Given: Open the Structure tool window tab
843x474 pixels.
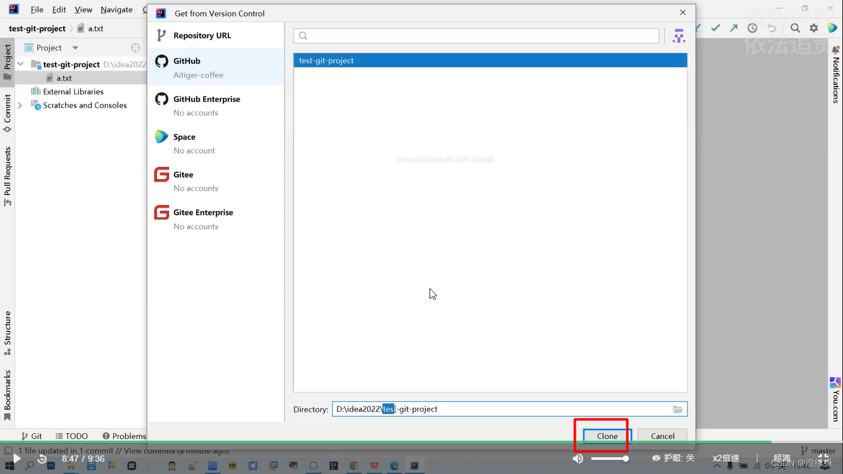Looking at the screenshot, I should point(7,333).
